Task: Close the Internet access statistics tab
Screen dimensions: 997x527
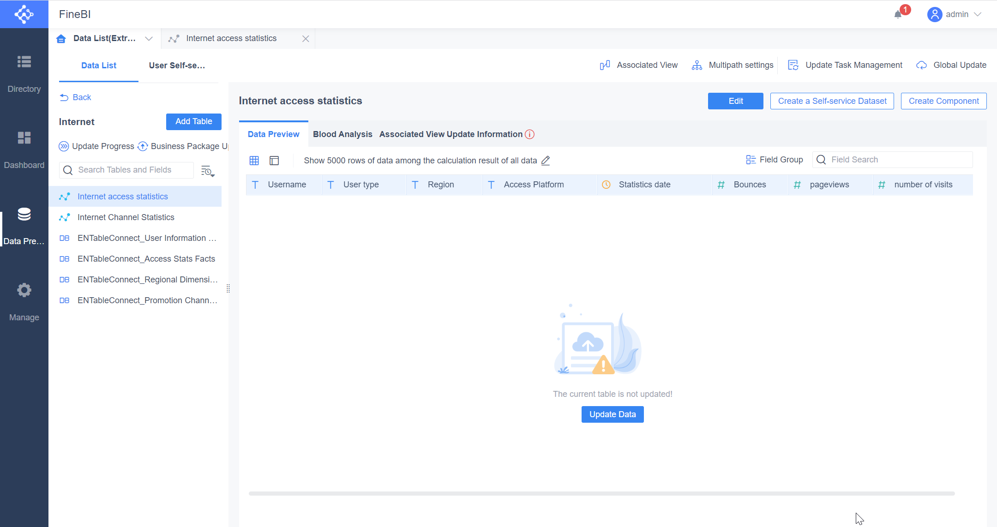Action: [x=306, y=39]
